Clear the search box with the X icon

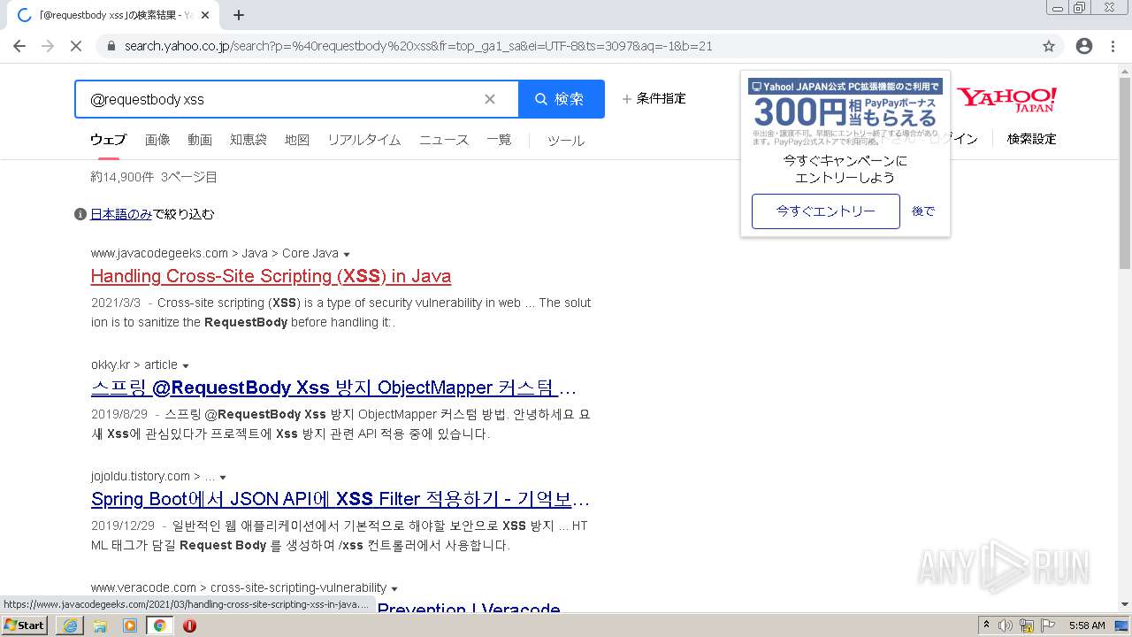point(490,99)
